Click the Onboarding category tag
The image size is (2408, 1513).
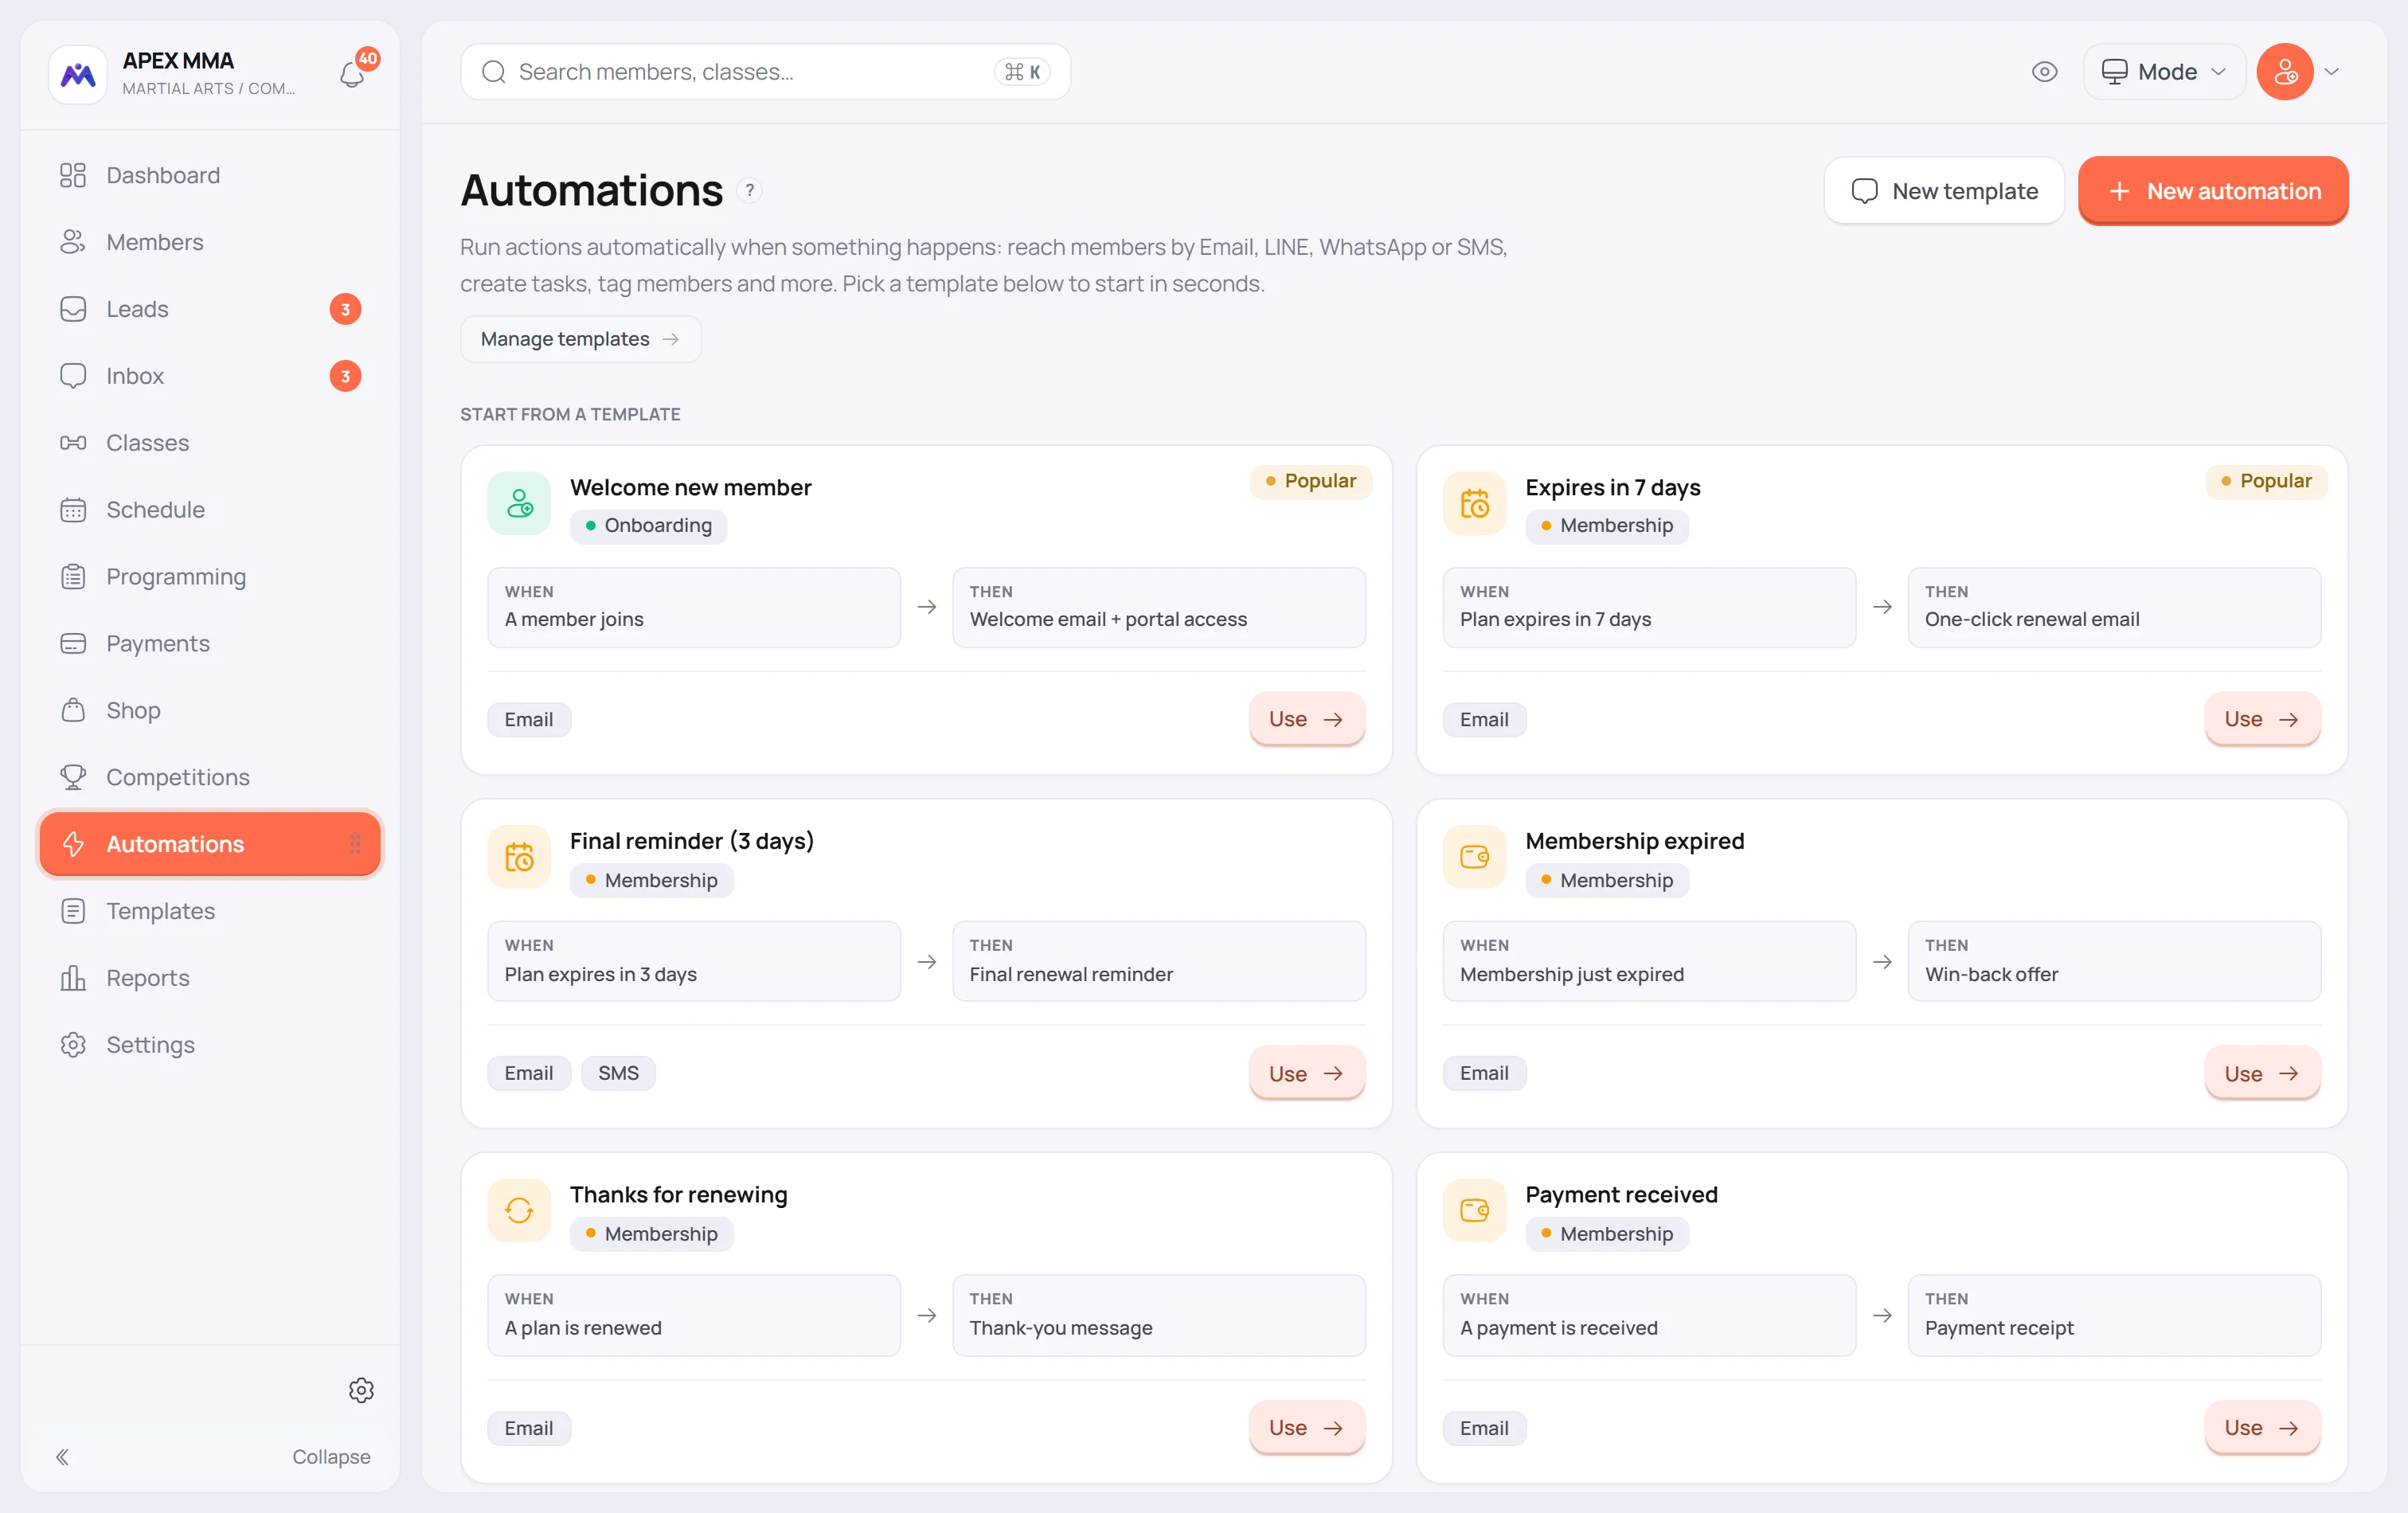(648, 526)
